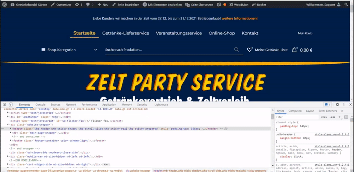Click Seite übersetzen in admin bar
Screen dimensions: 354x172
tap(199, 5)
